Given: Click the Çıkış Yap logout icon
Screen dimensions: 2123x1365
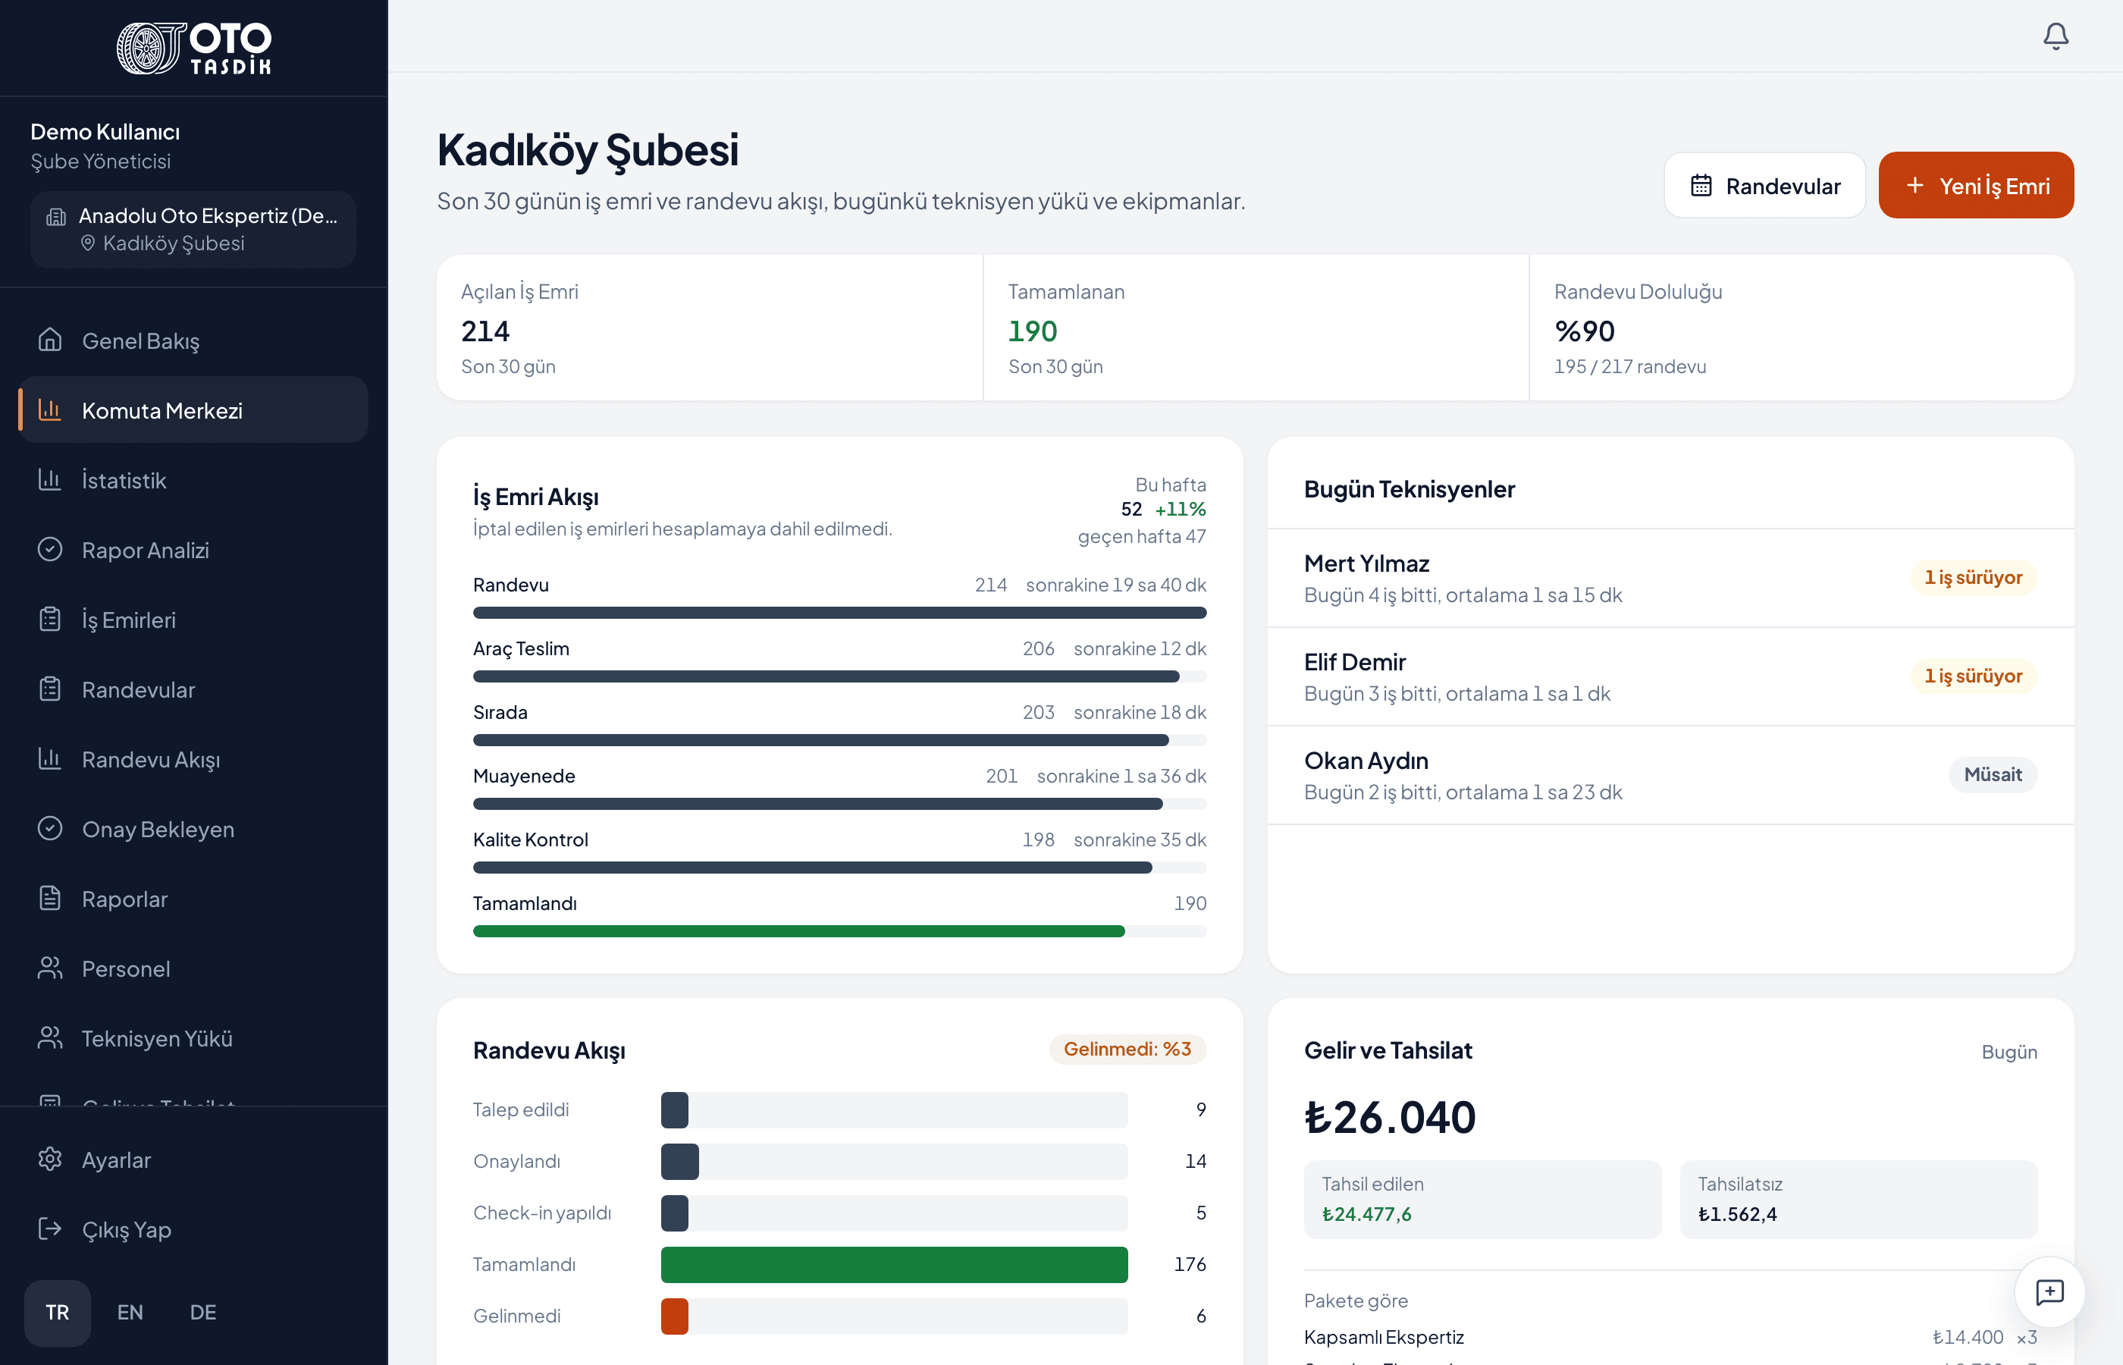Looking at the screenshot, I should tap(49, 1229).
